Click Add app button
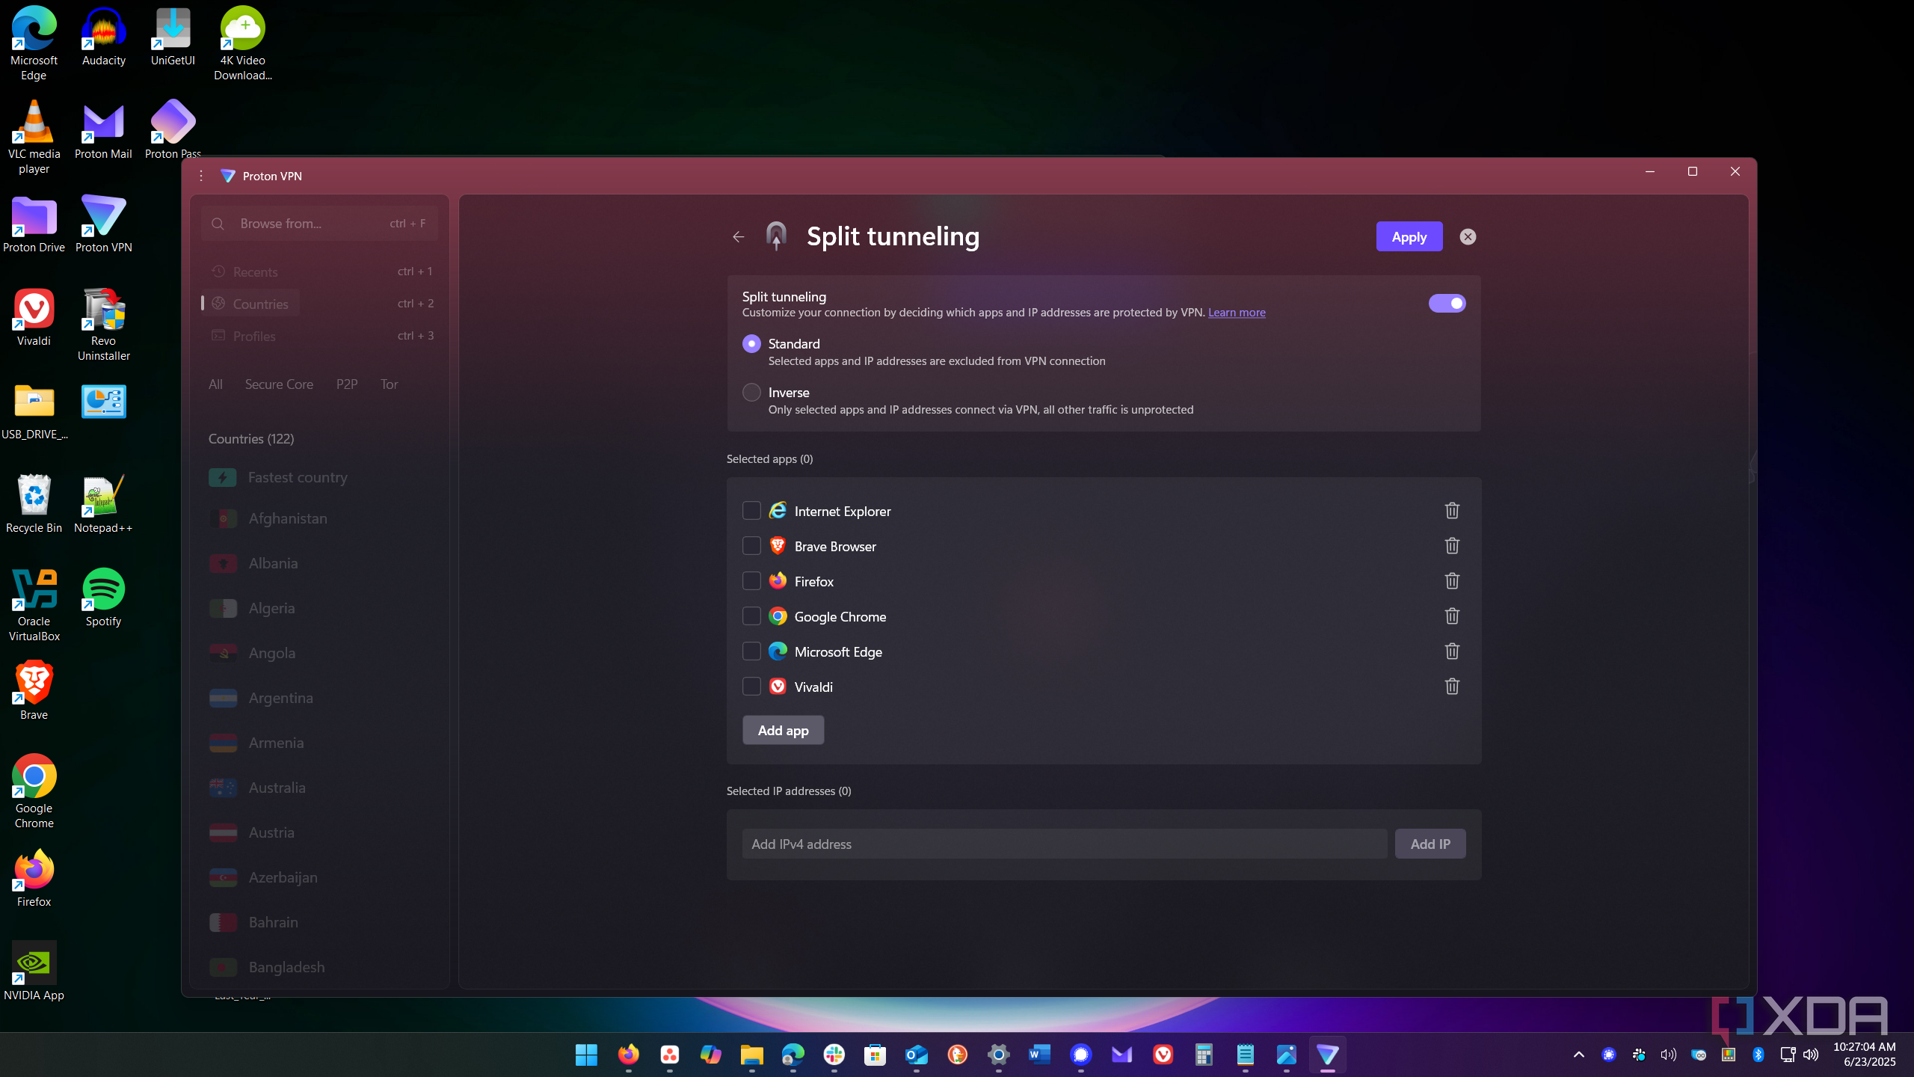 783,730
